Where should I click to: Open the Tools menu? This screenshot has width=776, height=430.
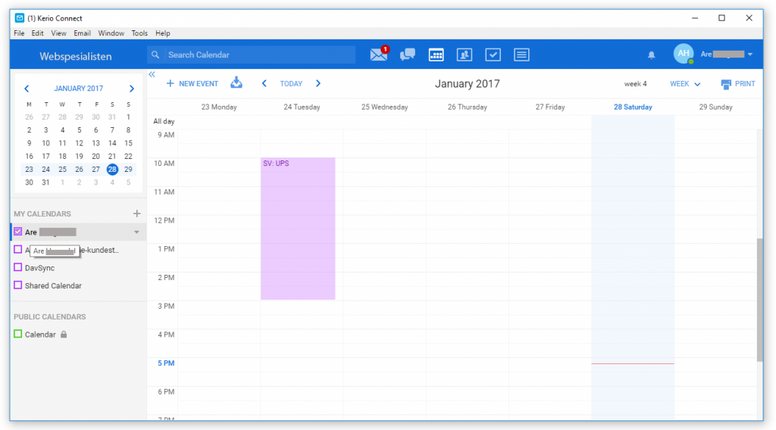tap(139, 33)
